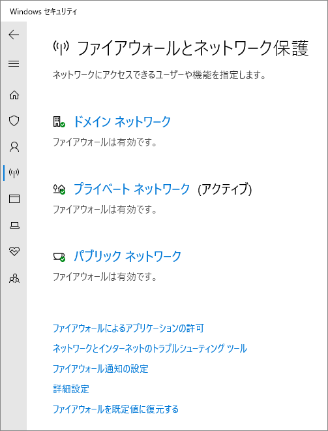Open the hamburger navigation menu
328x431 pixels.
tap(14, 64)
